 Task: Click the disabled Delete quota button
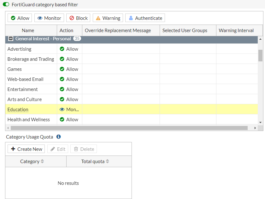[x=84, y=149]
